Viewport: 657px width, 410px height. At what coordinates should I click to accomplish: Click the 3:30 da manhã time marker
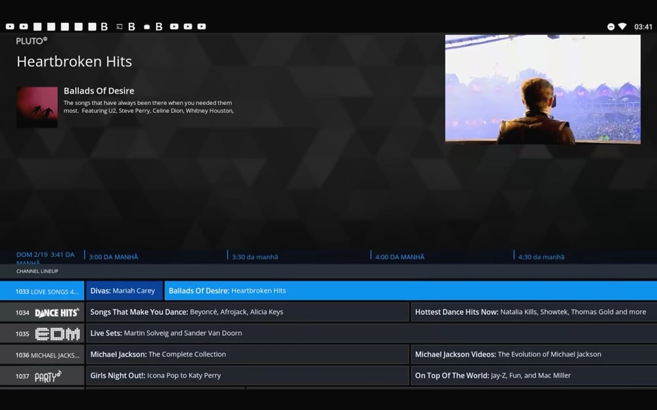click(255, 257)
